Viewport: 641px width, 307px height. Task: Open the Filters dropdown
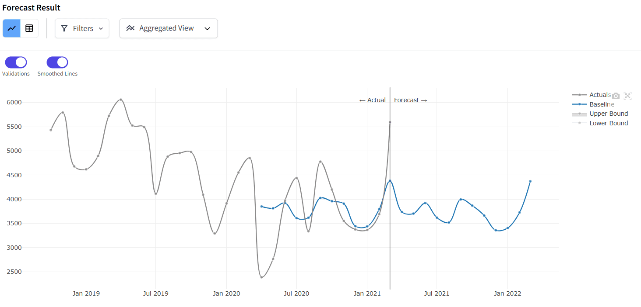click(82, 28)
